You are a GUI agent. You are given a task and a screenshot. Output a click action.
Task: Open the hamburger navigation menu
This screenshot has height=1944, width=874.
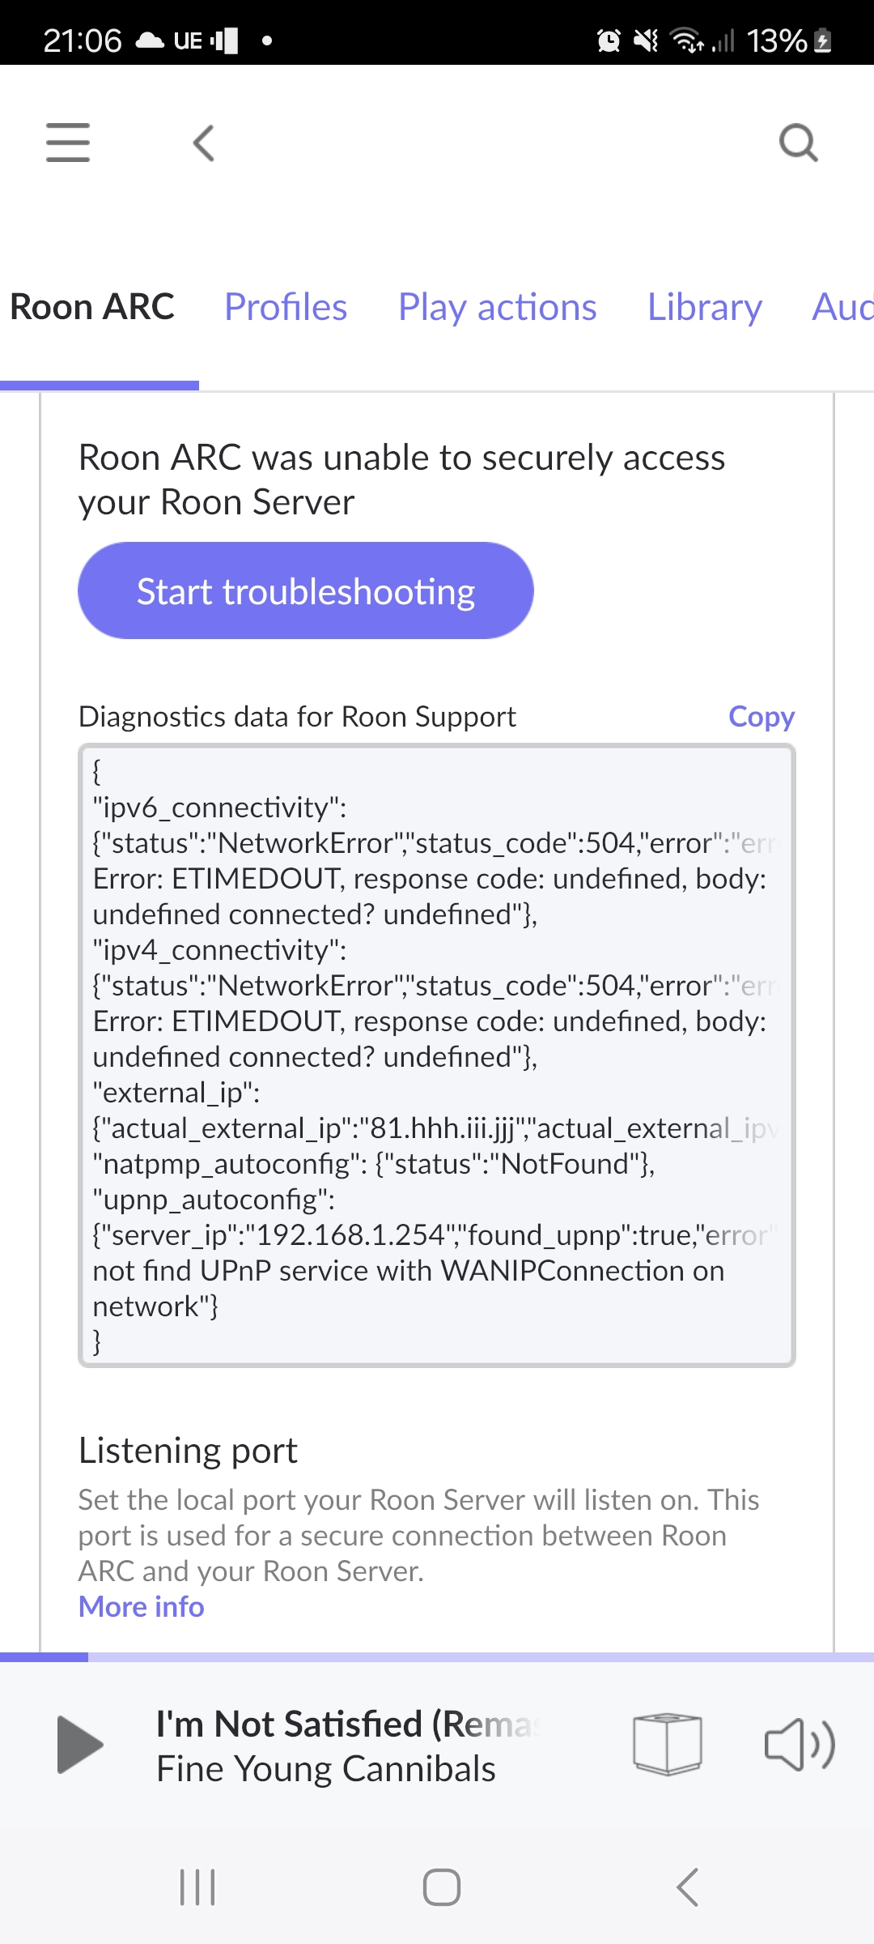click(x=68, y=143)
